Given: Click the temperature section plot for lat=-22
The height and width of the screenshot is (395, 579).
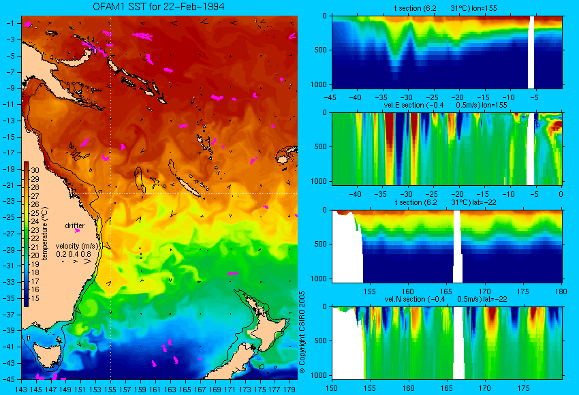Looking at the screenshot, I should (x=447, y=247).
